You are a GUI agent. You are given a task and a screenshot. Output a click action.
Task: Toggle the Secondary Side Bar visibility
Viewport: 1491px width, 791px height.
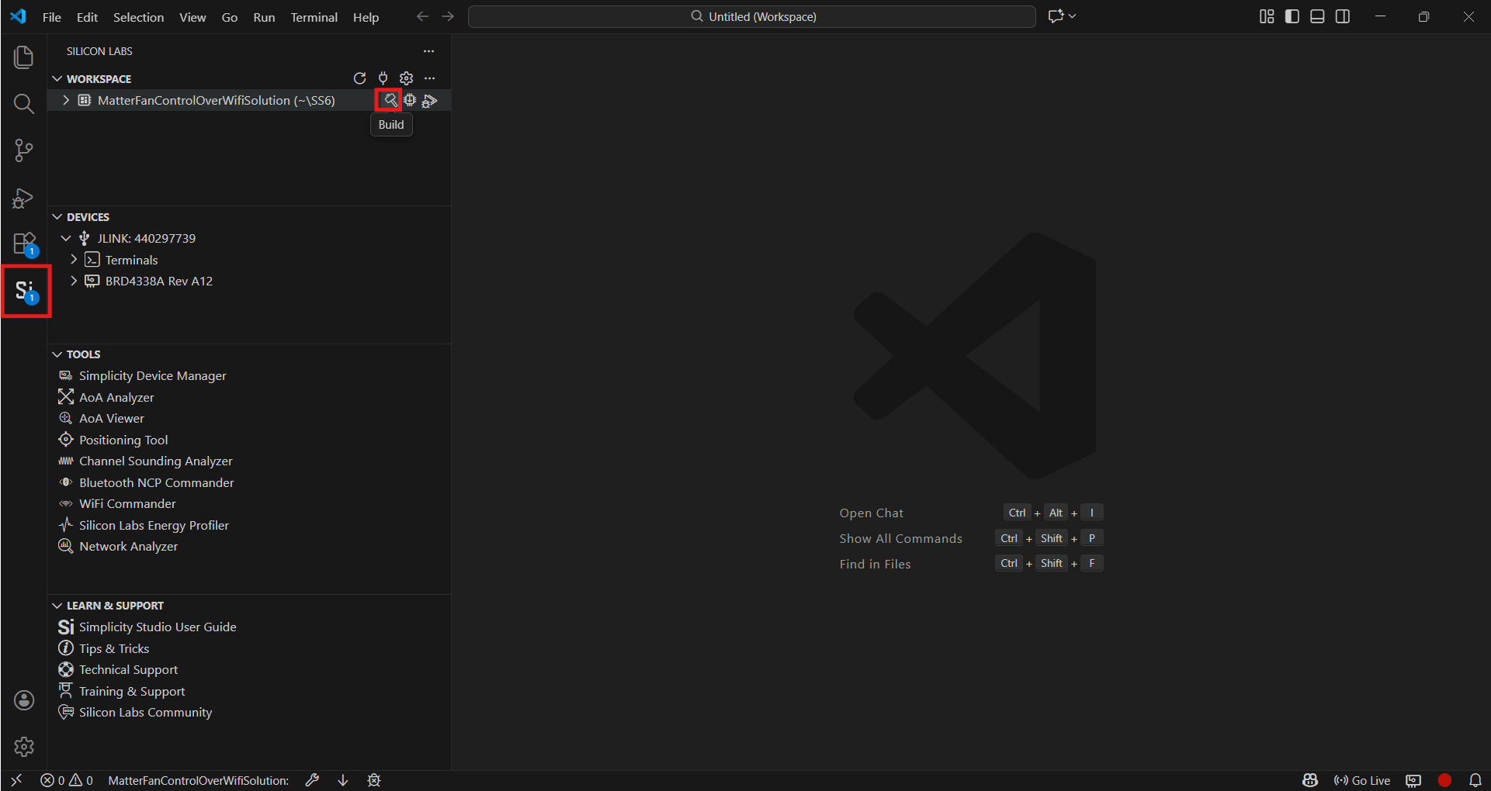click(x=1343, y=16)
